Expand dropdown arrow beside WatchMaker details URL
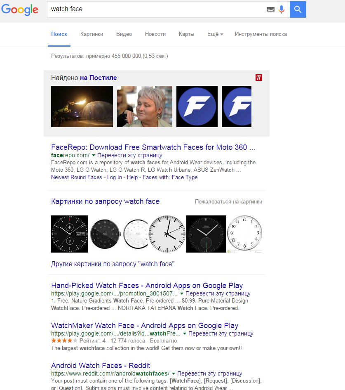Image resolution: width=345 pixels, height=390 pixels. tap(185, 334)
